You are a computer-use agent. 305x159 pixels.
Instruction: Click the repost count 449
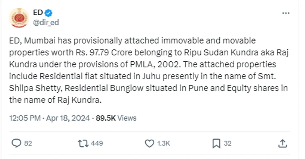click(97, 144)
